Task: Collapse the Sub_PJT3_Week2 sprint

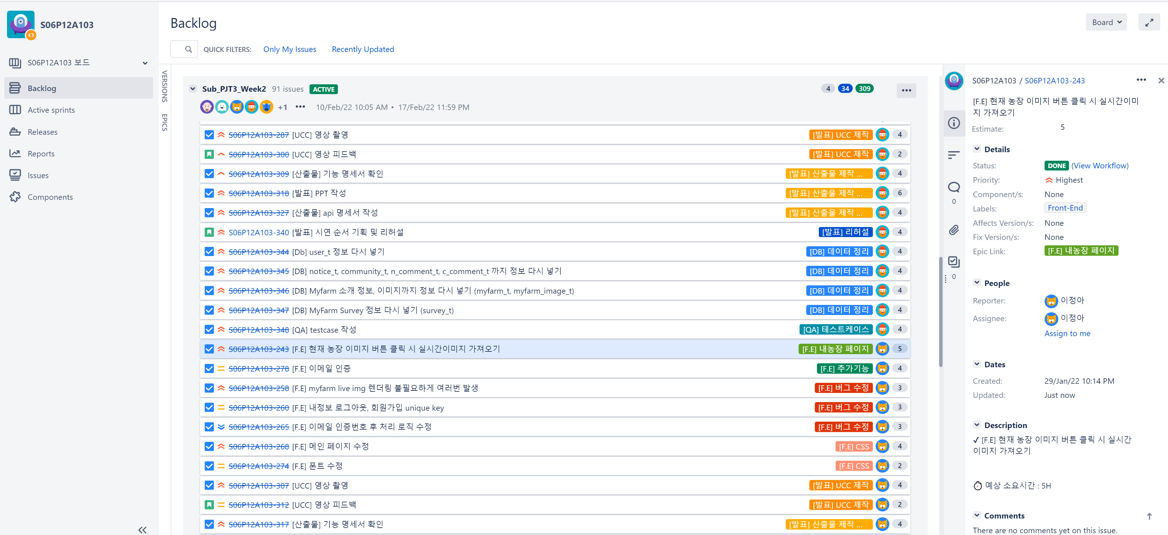Action: [193, 89]
